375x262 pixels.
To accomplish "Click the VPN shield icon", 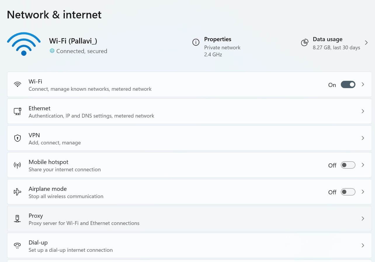I will 18,138.
